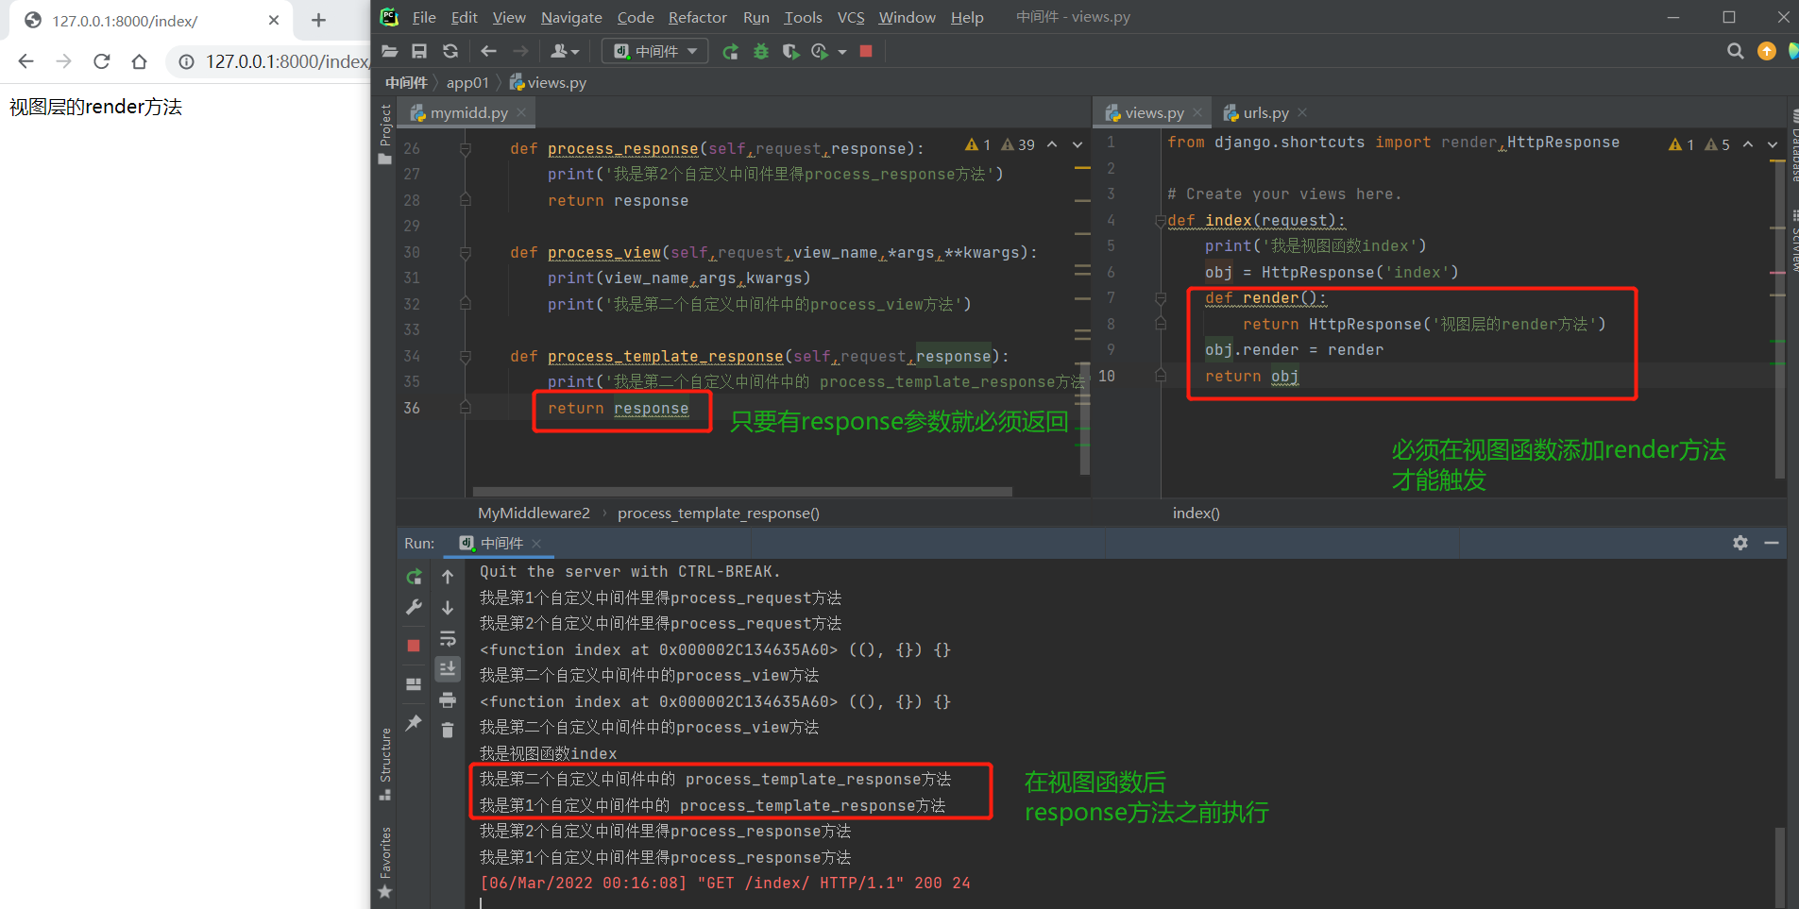Toggle soft-wrap in the Run console
Screen dimensions: 1799x909
[x=448, y=639]
